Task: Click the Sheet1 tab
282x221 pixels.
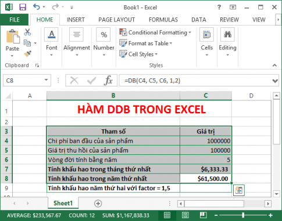Action: click(x=63, y=203)
